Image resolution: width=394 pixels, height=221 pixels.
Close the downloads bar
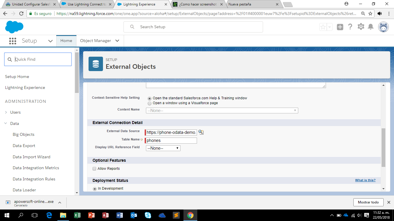[x=389, y=202]
